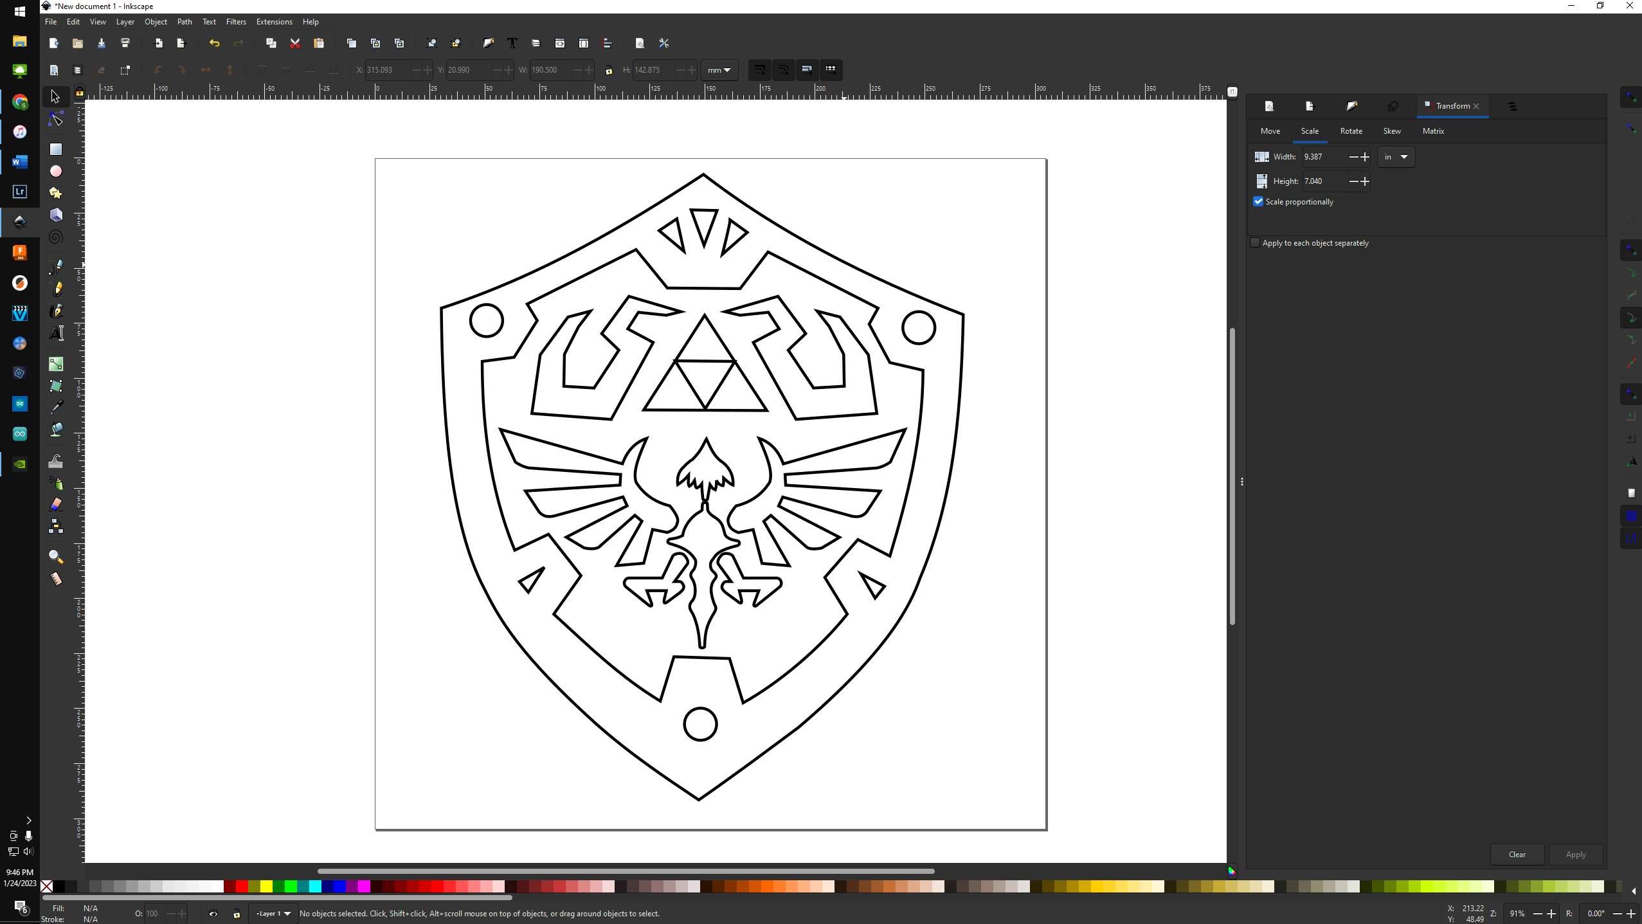The image size is (1642, 924).
Task: Open the Extensions menu
Action: click(x=274, y=21)
